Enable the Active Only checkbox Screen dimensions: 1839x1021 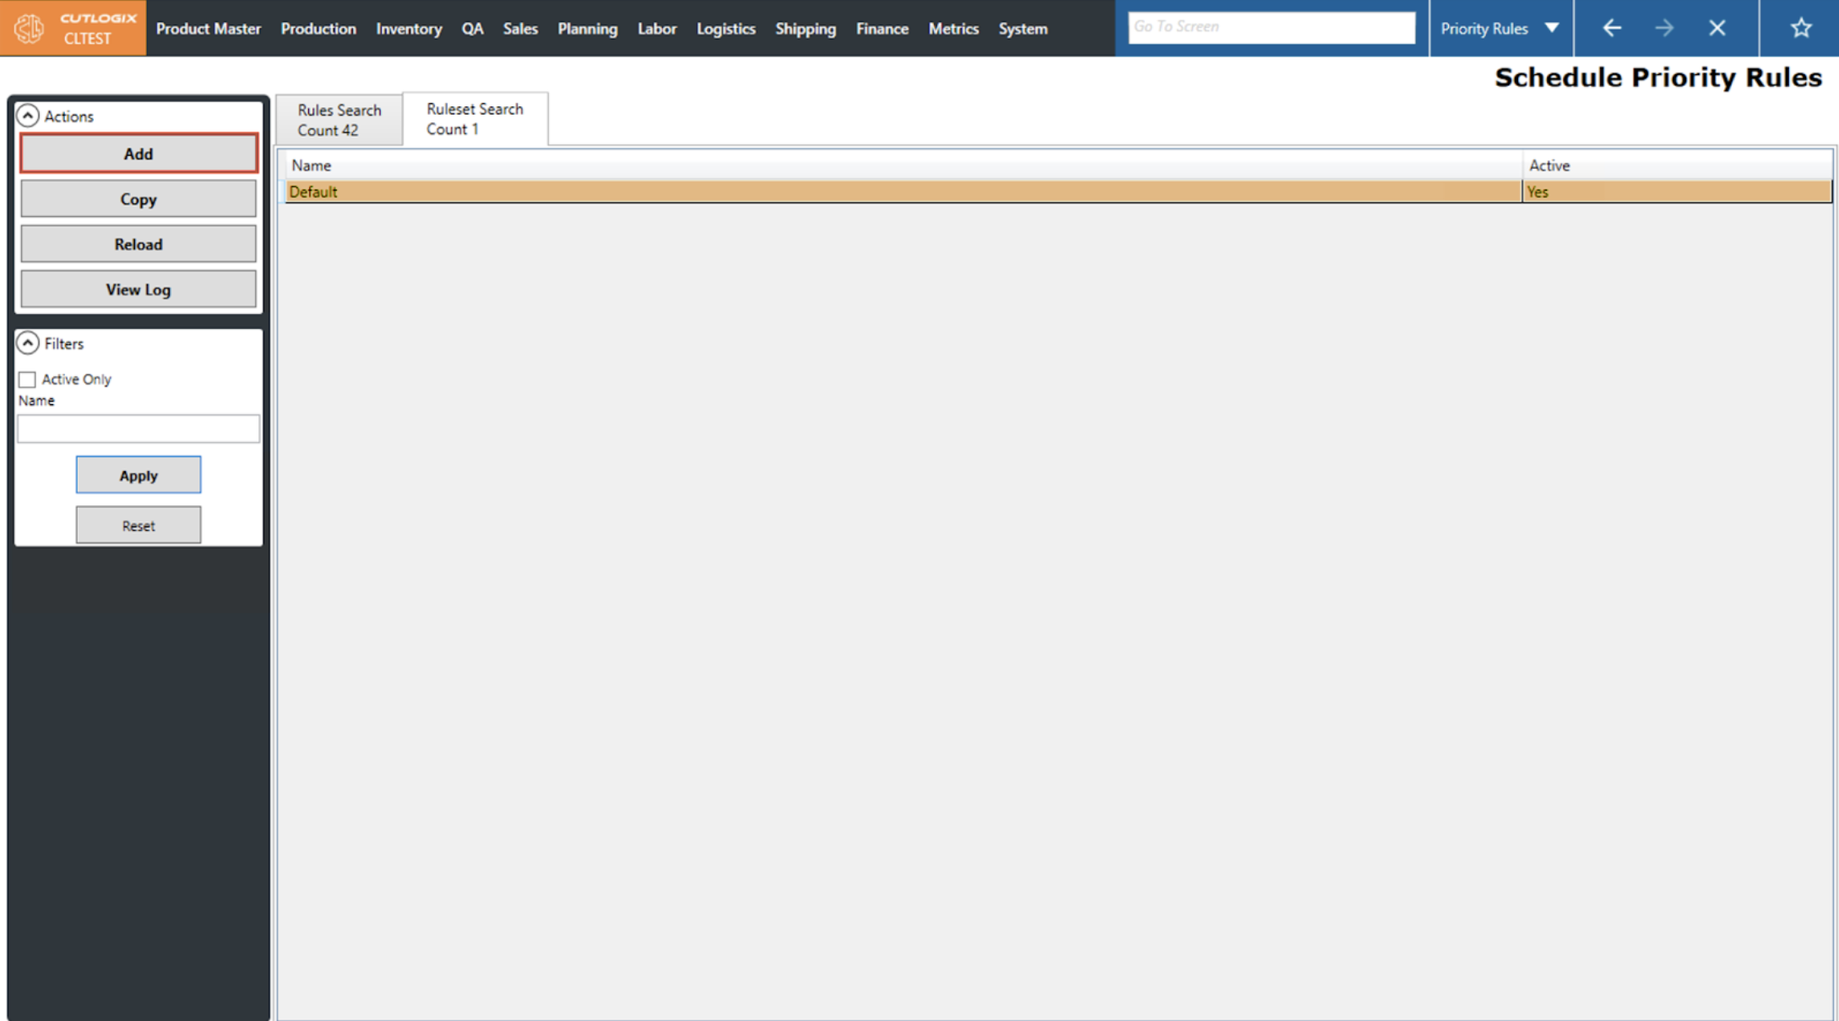click(28, 380)
